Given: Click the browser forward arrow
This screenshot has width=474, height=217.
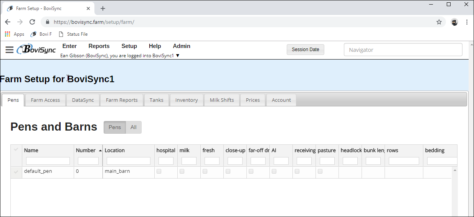Looking at the screenshot, I should click(20, 22).
